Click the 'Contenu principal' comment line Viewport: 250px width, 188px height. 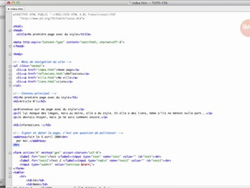(x=35, y=93)
